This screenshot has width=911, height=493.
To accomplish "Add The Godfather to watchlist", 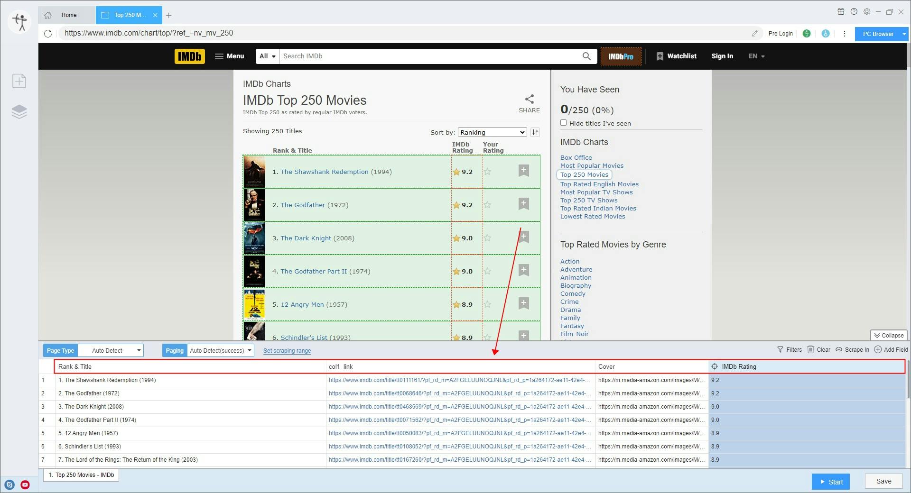I will [x=523, y=204].
